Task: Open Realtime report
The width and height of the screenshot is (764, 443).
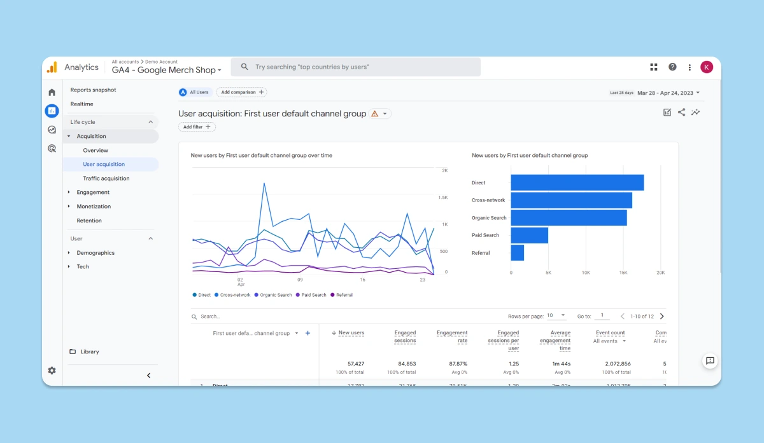Action: (x=82, y=104)
